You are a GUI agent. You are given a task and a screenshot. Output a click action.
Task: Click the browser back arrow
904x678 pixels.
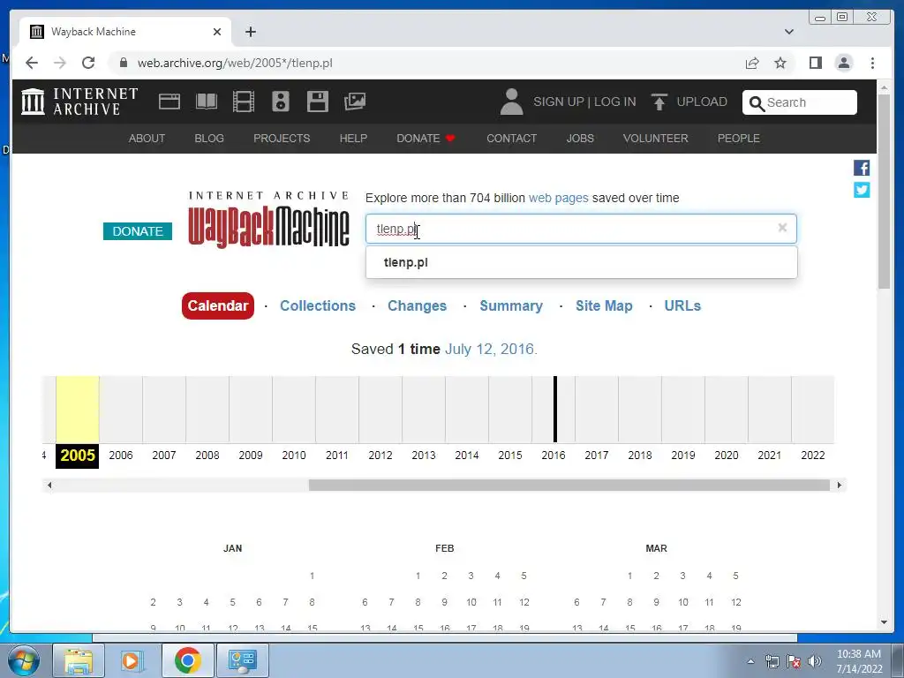[32, 63]
